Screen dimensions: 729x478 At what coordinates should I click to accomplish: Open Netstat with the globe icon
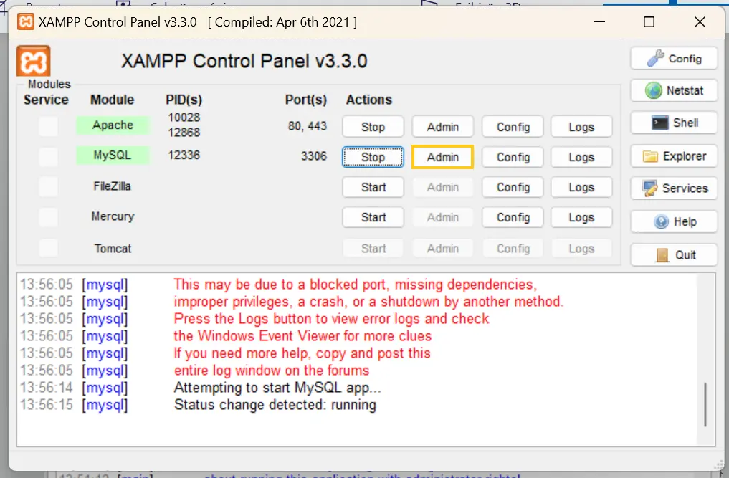674,91
